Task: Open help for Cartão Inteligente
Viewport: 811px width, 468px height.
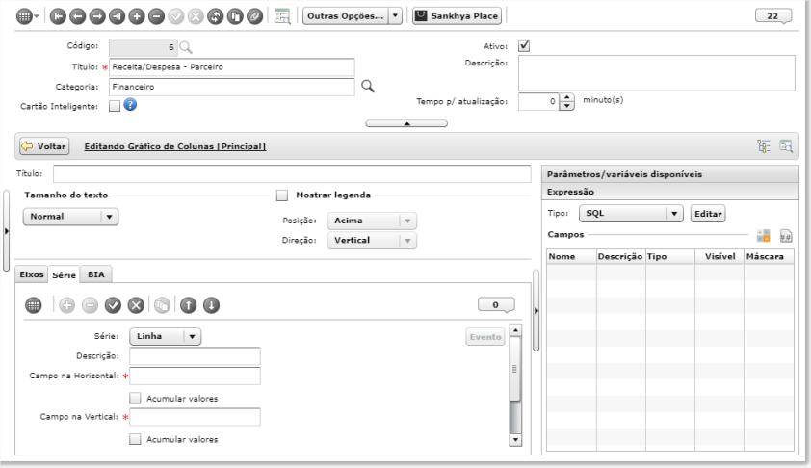Action: point(130,105)
